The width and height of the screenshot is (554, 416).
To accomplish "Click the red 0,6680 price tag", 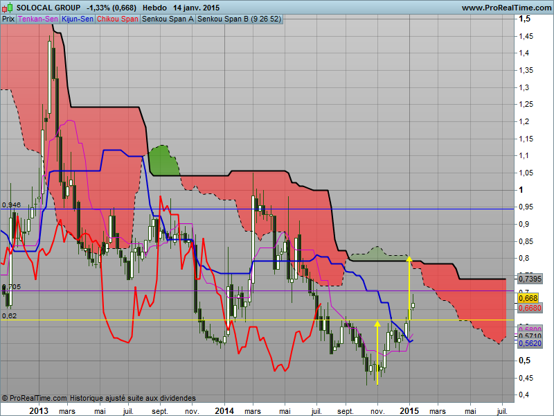I will point(530,308).
